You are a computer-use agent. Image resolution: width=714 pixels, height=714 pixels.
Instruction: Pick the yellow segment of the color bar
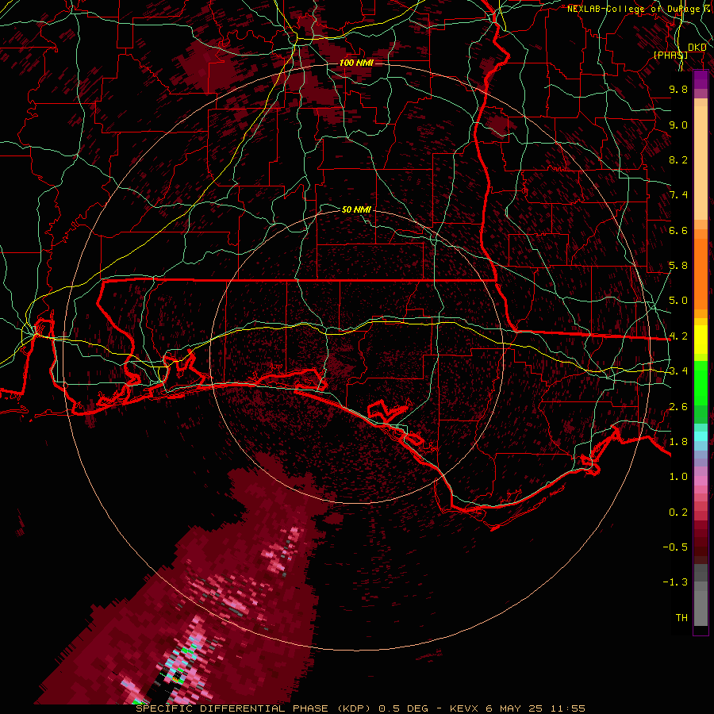[x=701, y=340]
